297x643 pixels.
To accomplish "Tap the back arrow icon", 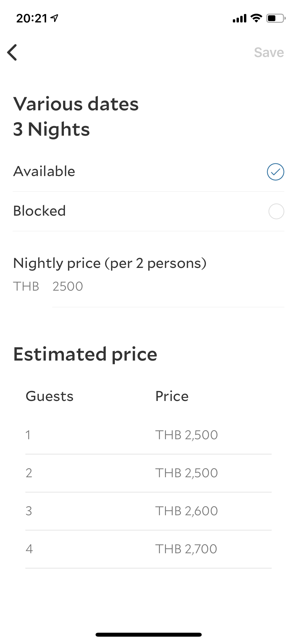I will pyautogui.click(x=12, y=52).
